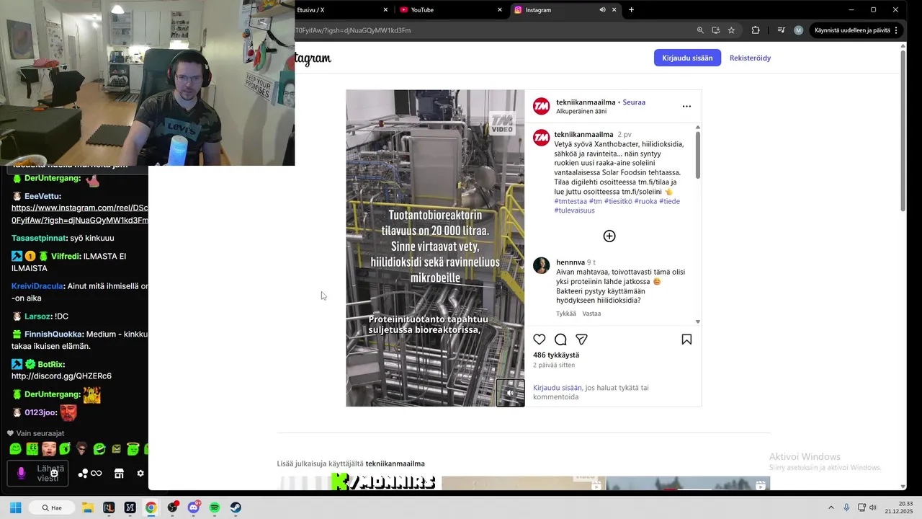The height and width of the screenshot is (519, 922).
Task: Open the chat shop storefront icon
Action: [119, 474]
